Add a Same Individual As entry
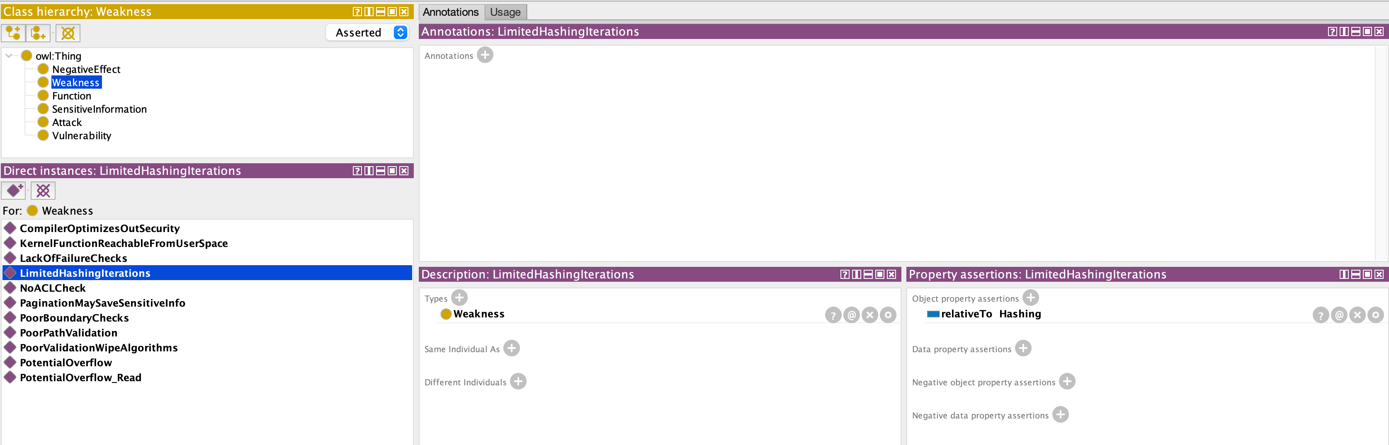1389x445 pixels. pyautogui.click(x=511, y=348)
